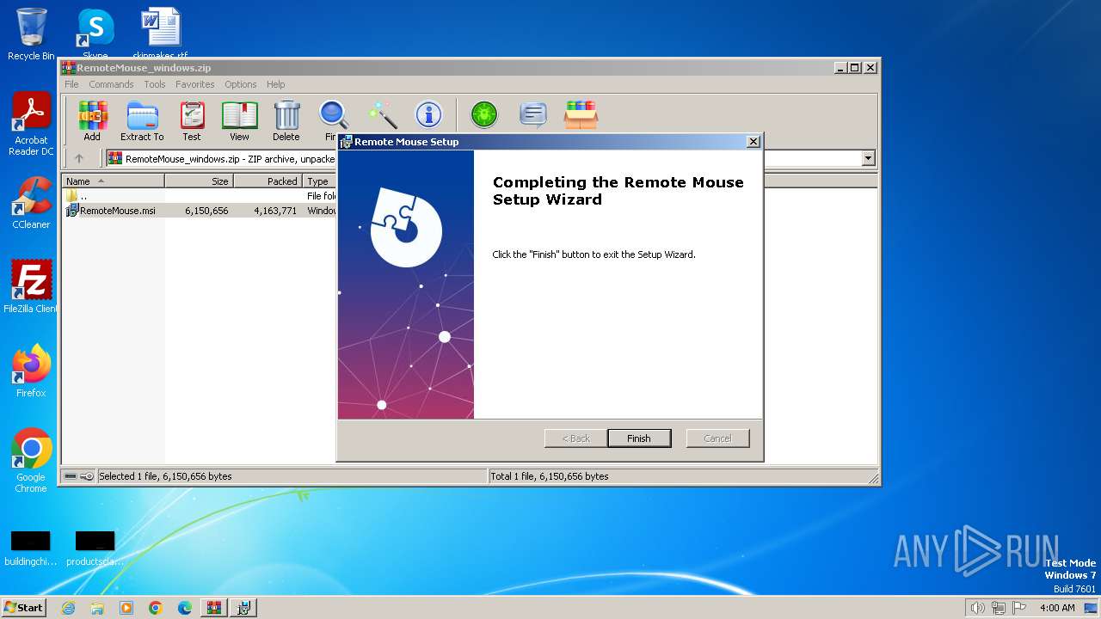The image size is (1101, 619).
Task: Click the Test archive icon
Action: tap(192, 120)
